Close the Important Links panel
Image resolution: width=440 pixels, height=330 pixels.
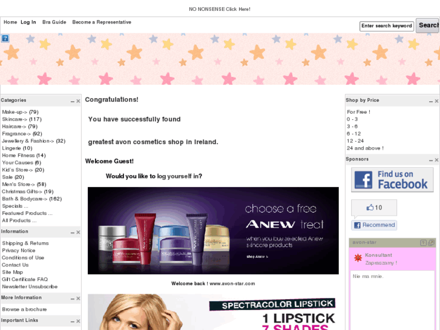(x=78, y=322)
